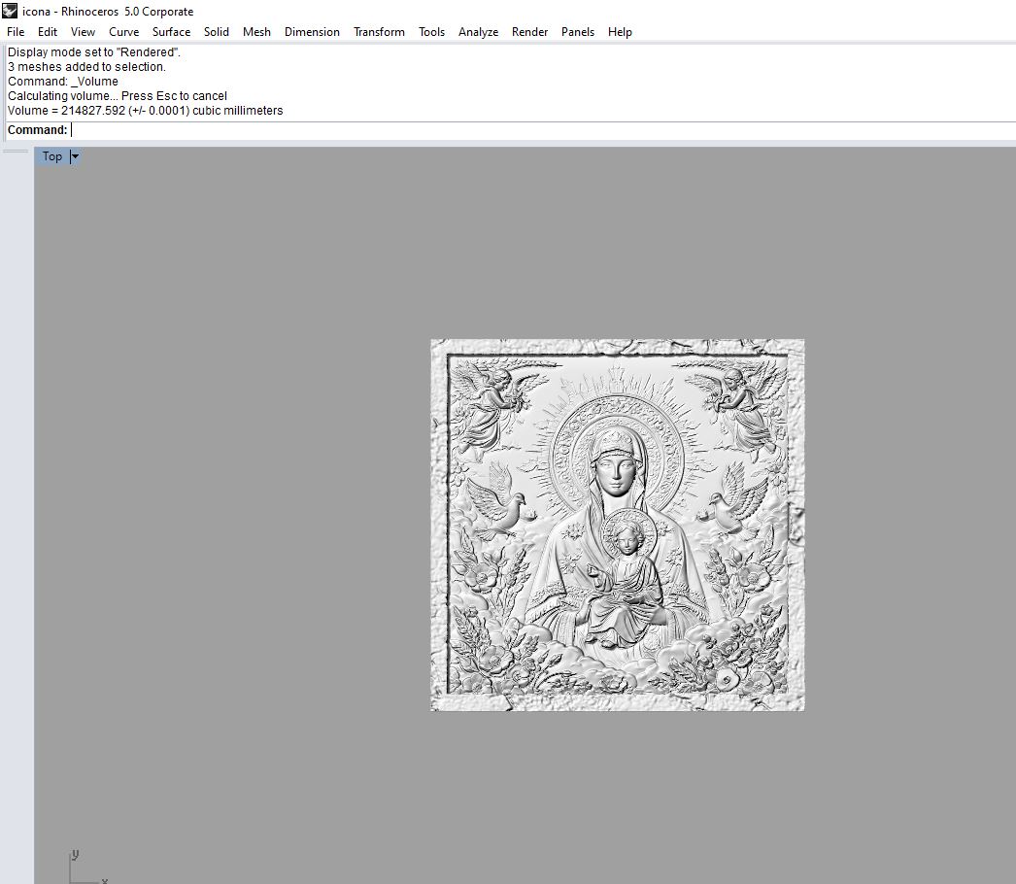Open the Solid menu
This screenshot has height=884, width=1016.
click(x=217, y=32)
